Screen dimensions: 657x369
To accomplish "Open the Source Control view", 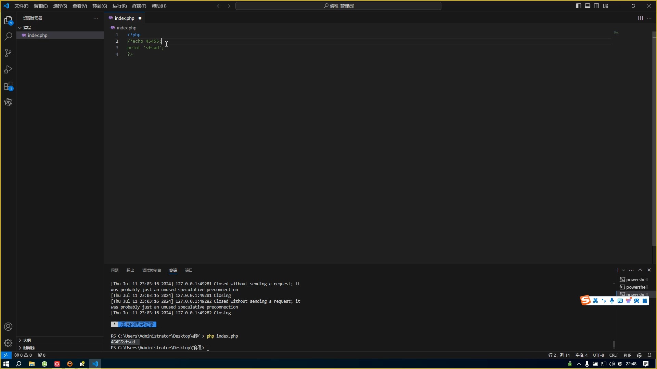I will [x=8, y=53].
